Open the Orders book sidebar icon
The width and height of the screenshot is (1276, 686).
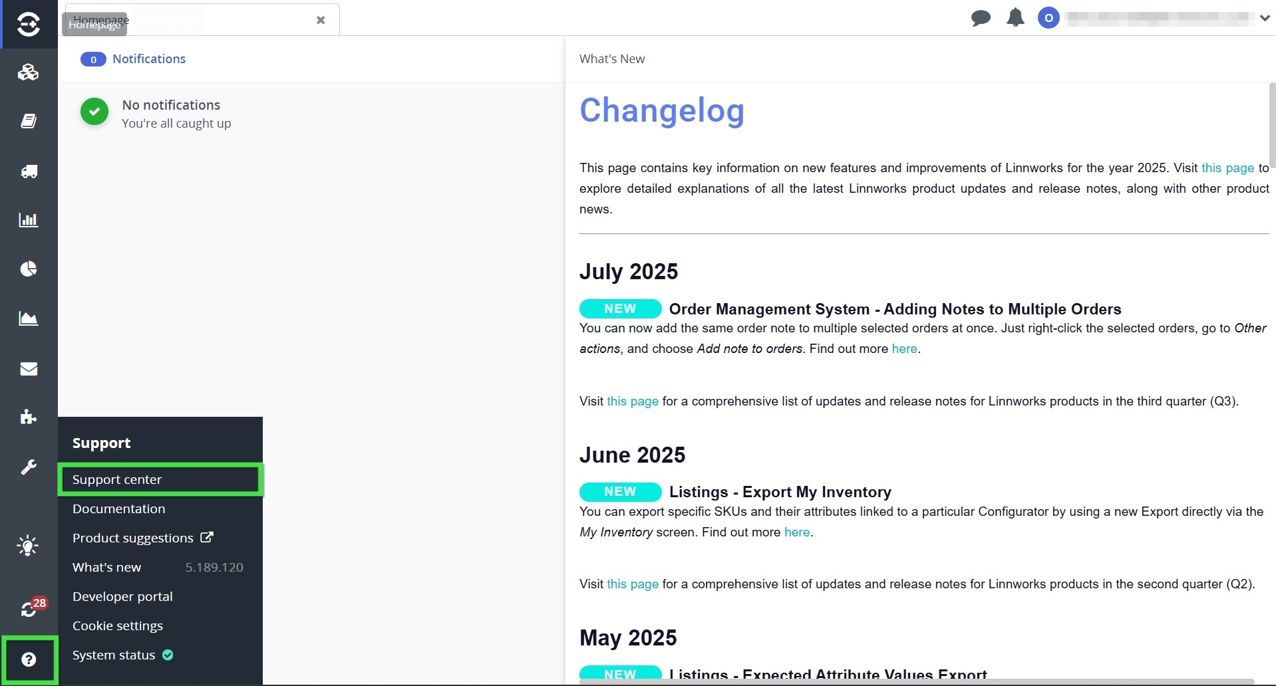[x=28, y=121]
